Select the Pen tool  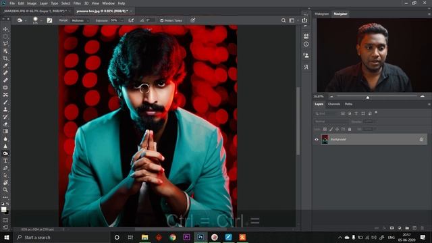point(5,168)
